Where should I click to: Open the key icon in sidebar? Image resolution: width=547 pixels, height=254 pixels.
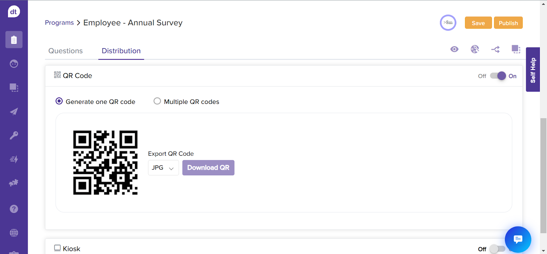pyautogui.click(x=14, y=135)
